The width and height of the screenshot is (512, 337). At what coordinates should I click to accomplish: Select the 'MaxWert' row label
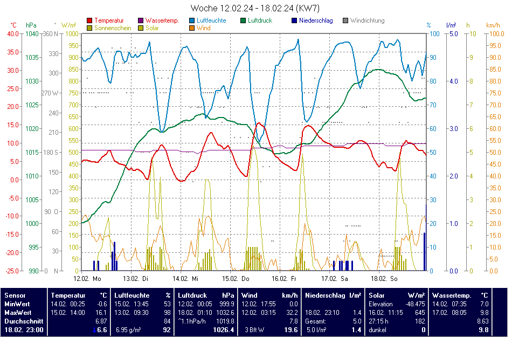tap(19, 313)
